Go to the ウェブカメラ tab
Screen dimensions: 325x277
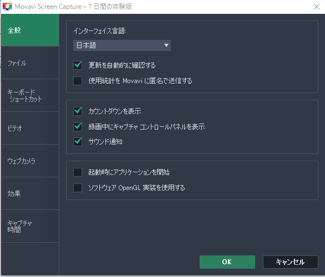(x=30, y=161)
